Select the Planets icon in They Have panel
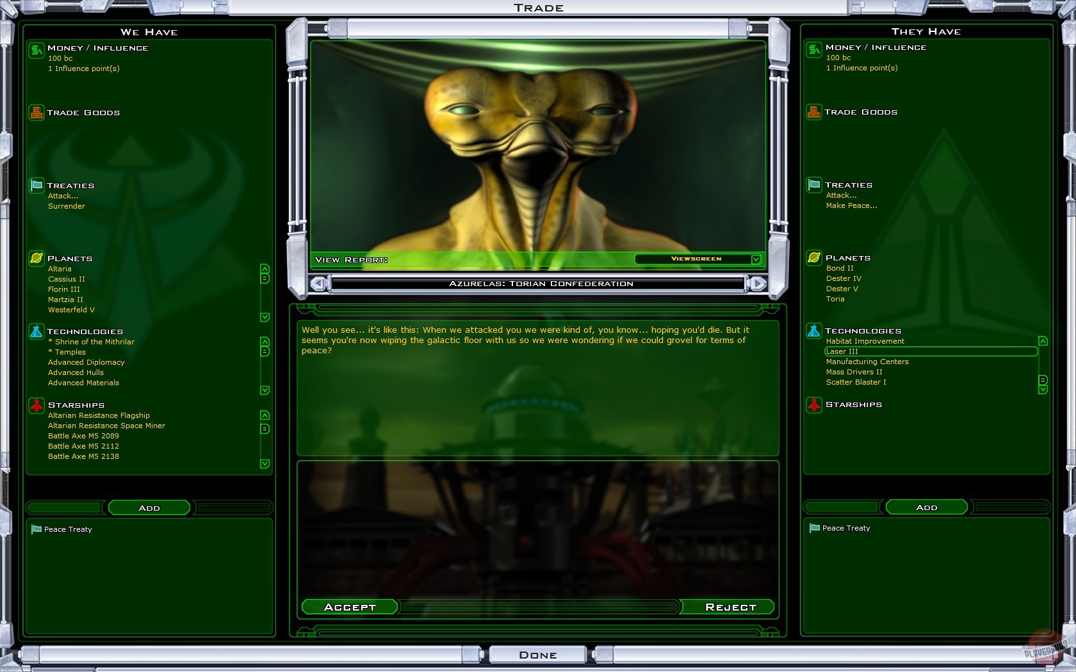 point(814,258)
